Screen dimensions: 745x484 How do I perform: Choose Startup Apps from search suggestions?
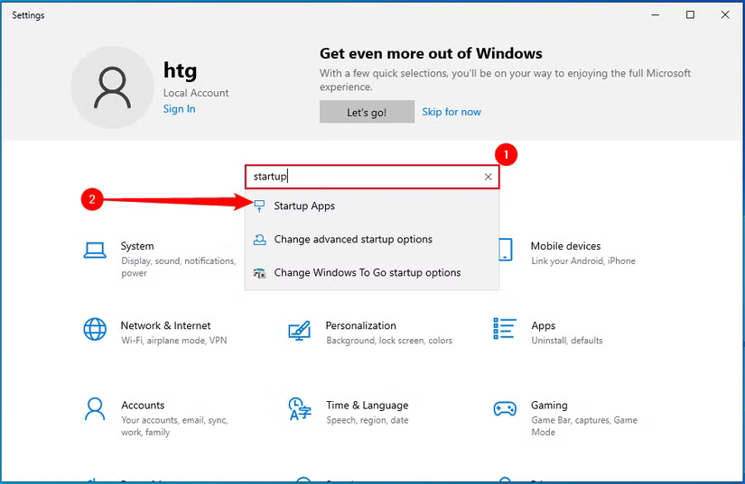304,206
